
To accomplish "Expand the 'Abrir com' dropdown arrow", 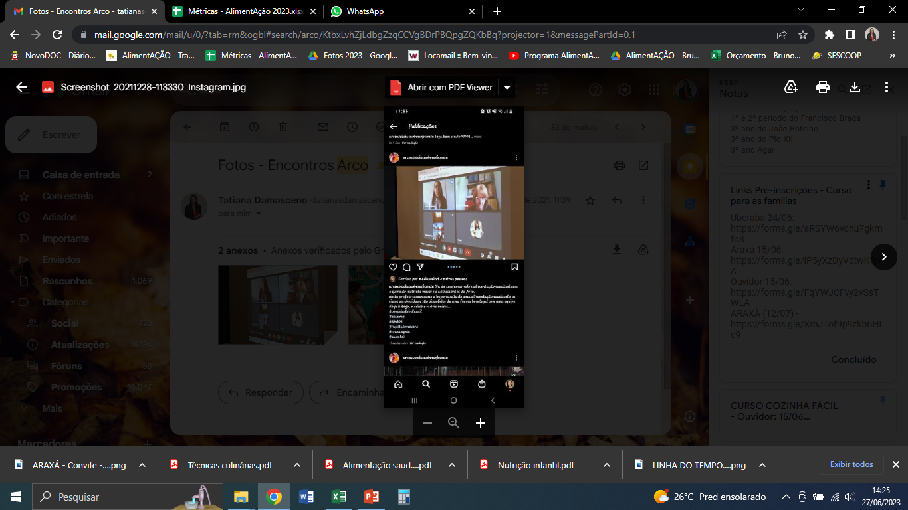I will tap(507, 87).
